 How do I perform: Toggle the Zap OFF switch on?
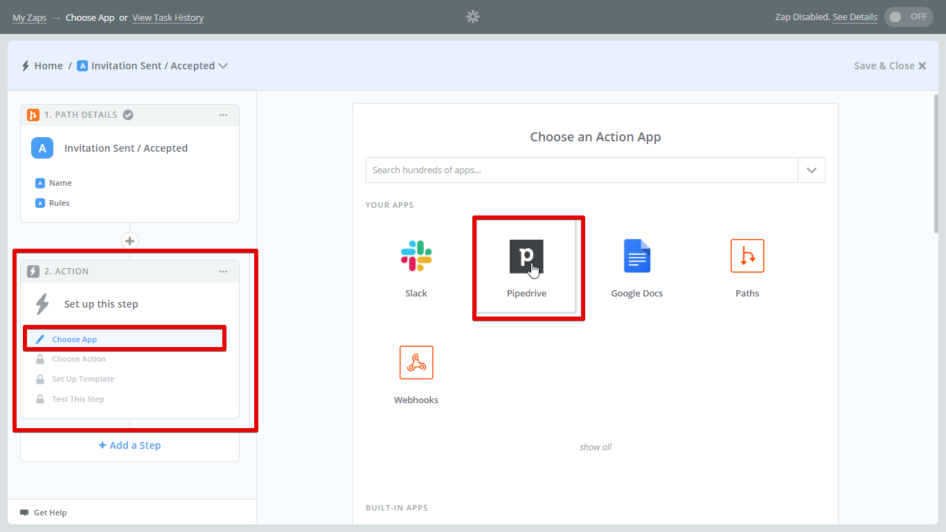click(x=909, y=17)
